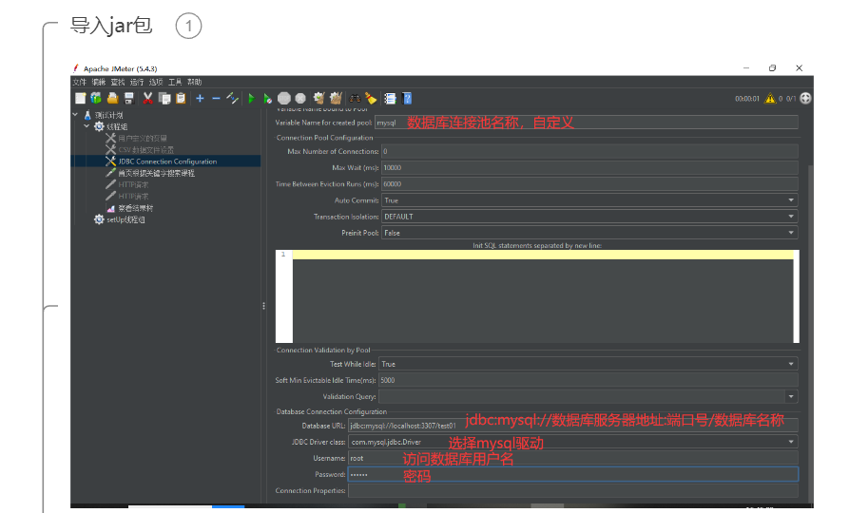
Task: Click the Clear results gear-broom icon
Action: pos(318,98)
